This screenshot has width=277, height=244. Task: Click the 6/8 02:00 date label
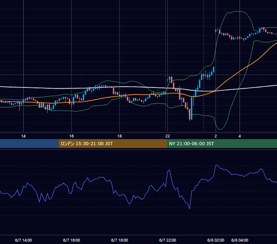[216, 240]
